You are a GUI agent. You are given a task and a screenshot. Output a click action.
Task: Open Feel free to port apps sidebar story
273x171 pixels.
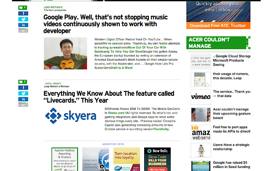[232, 129]
